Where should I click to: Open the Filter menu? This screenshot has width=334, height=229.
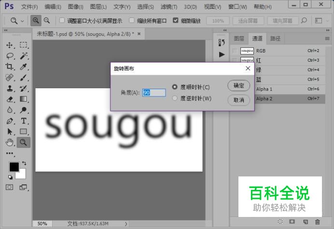pos(169,7)
